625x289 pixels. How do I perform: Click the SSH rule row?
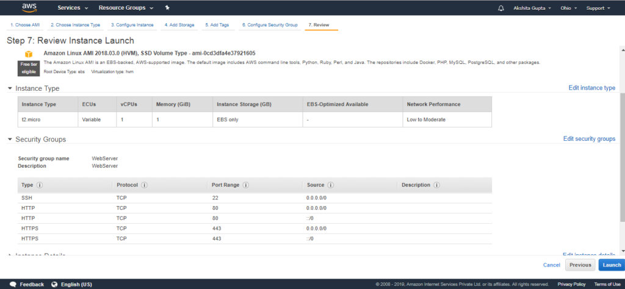pos(255,198)
